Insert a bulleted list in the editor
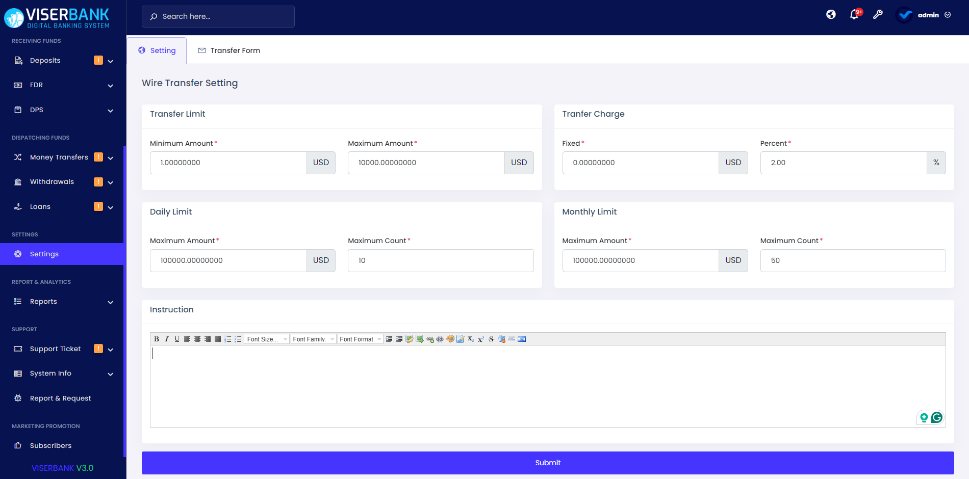Image resolution: width=969 pixels, height=479 pixels. [x=238, y=338]
